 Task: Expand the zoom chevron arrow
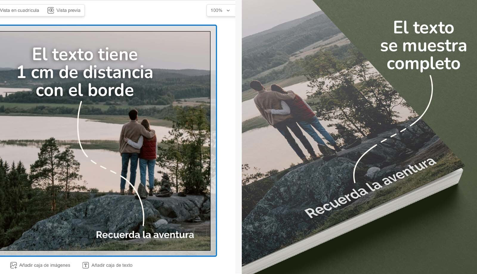pyautogui.click(x=228, y=10)
